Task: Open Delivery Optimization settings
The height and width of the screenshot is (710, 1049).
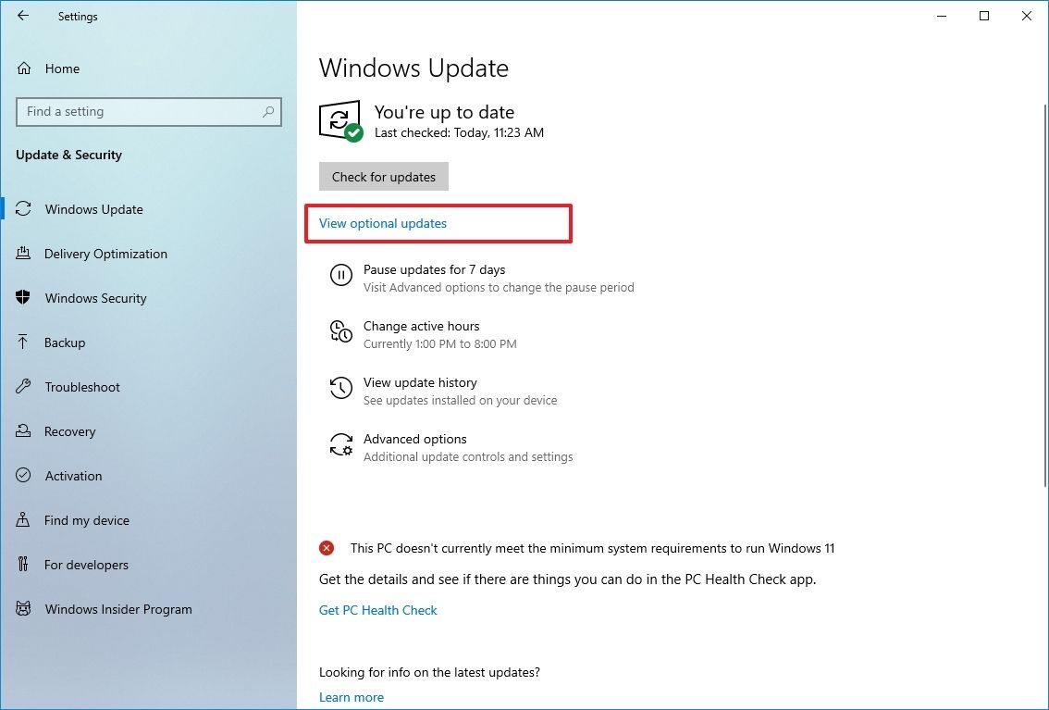Action: (x=105, y=254)
